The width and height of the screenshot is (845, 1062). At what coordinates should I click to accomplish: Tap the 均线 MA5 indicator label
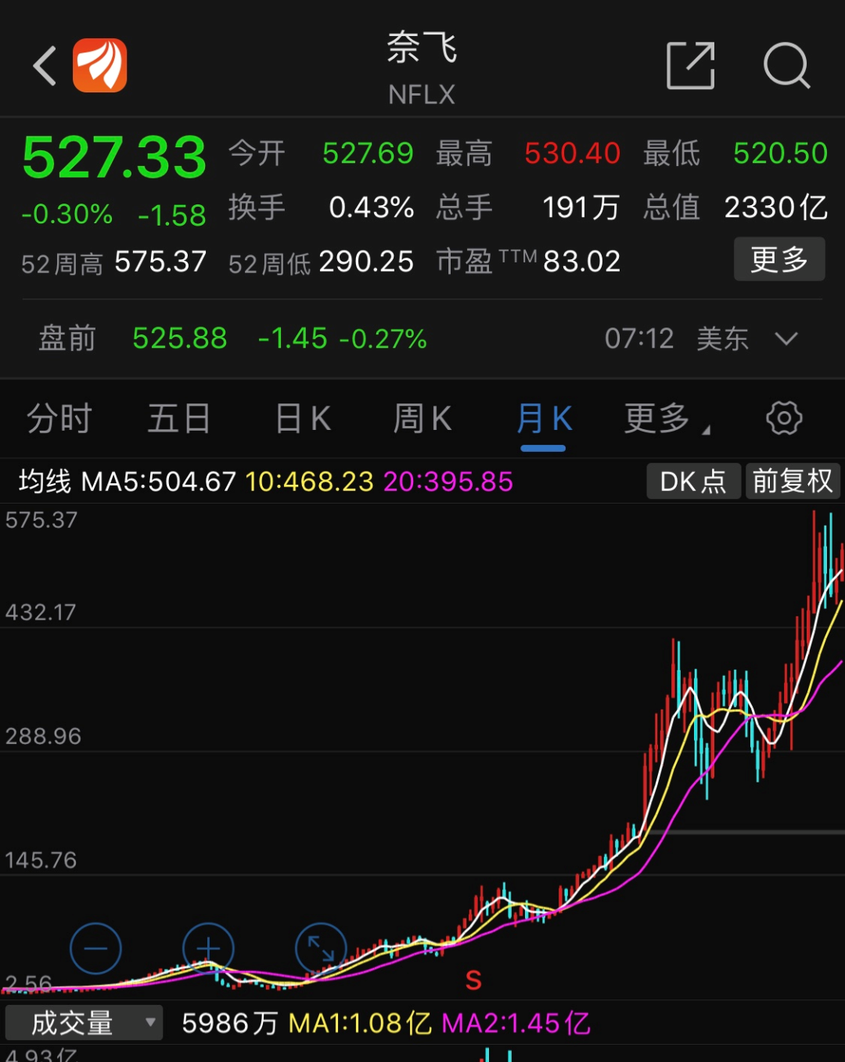(127, 481)
